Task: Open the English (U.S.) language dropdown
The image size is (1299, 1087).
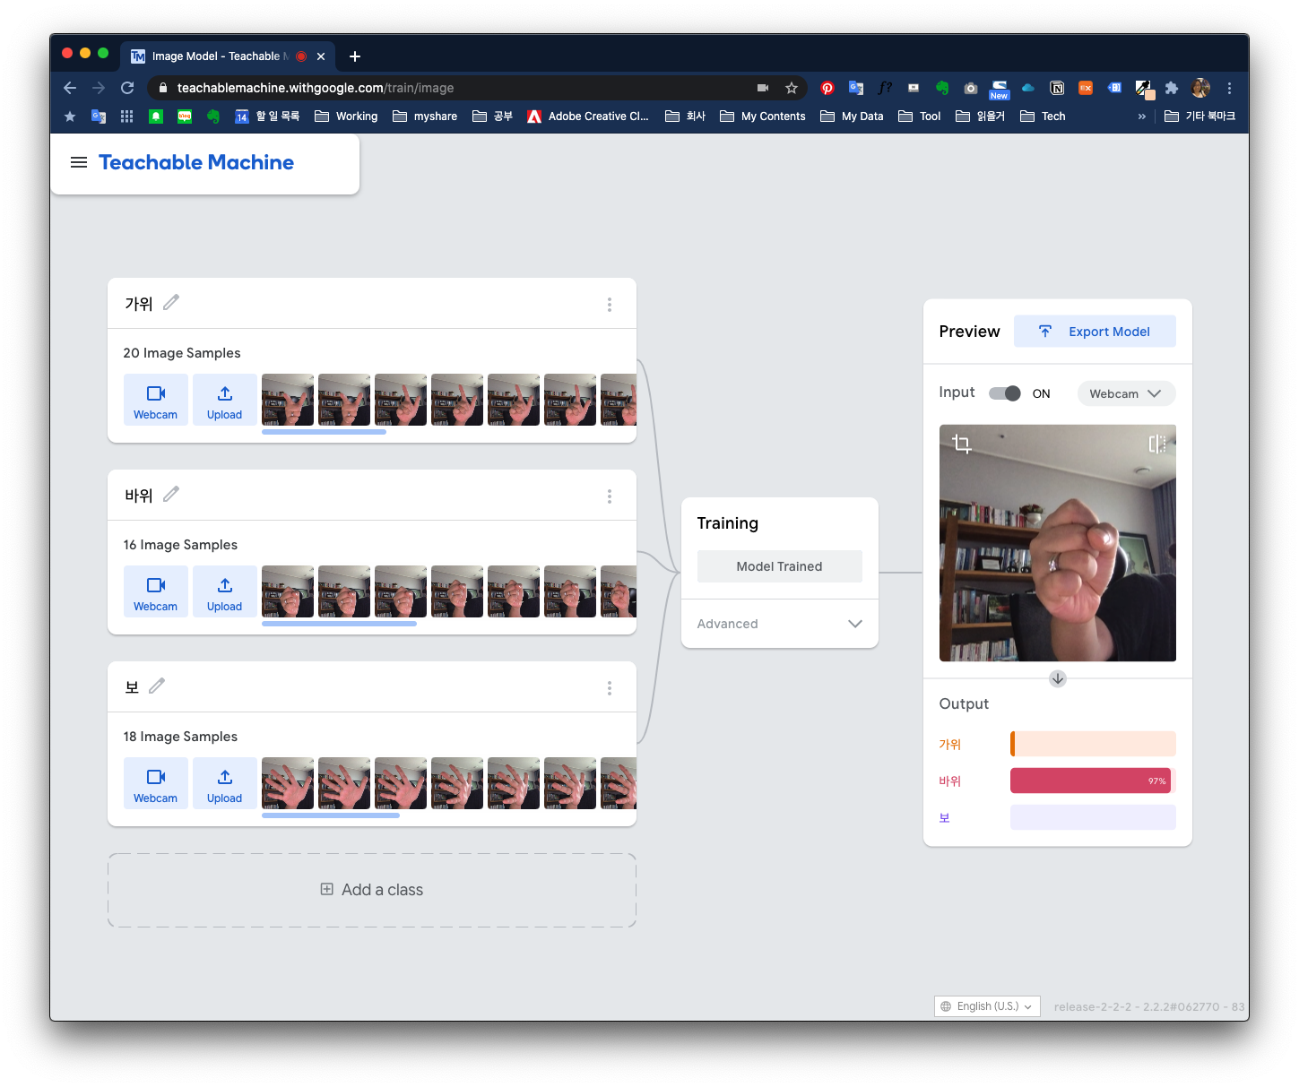Action: click(987, 1006)
